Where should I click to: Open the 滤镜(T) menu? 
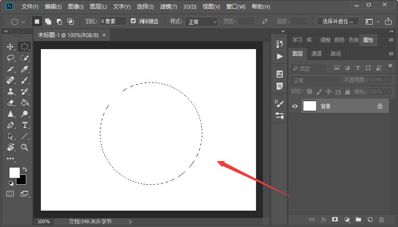click(168, 6)
